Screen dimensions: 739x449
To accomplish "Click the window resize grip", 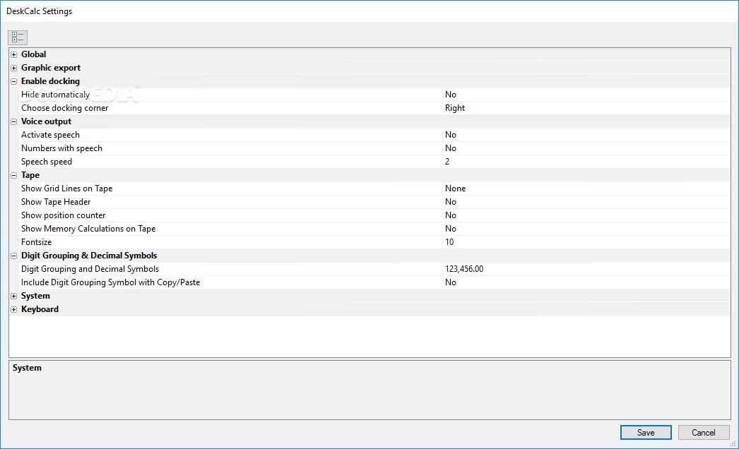I will pos(733,443).
